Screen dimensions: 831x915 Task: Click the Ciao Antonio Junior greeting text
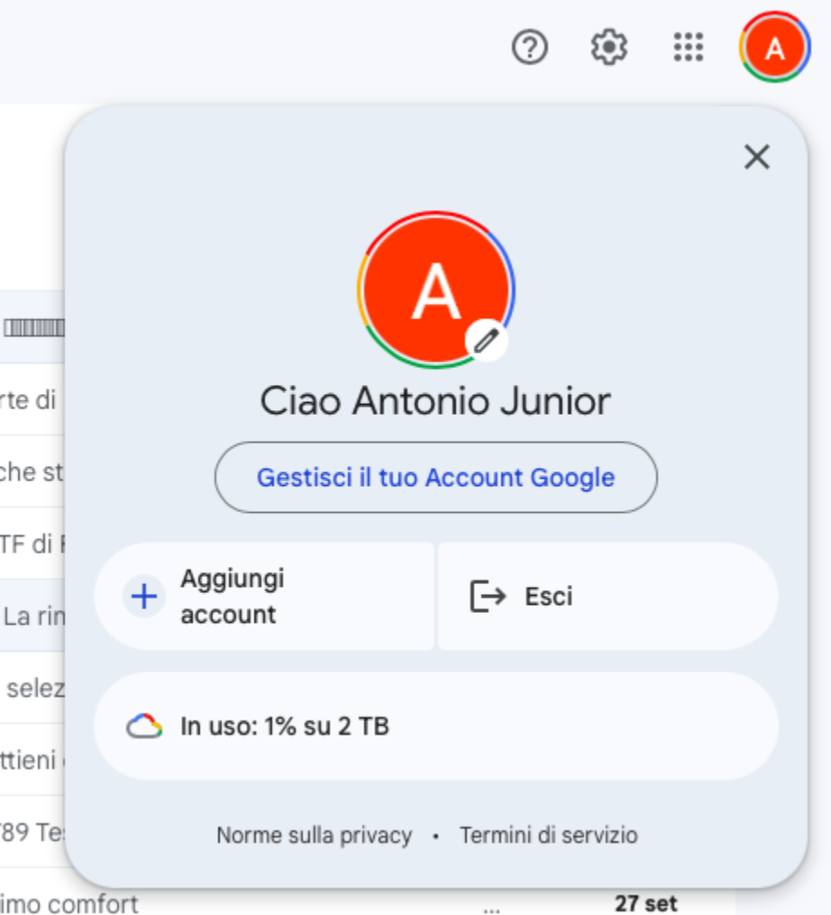click(435, 401)
